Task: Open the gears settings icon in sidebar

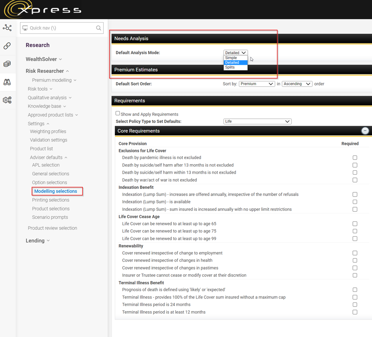Action: [x=7, y=100]
